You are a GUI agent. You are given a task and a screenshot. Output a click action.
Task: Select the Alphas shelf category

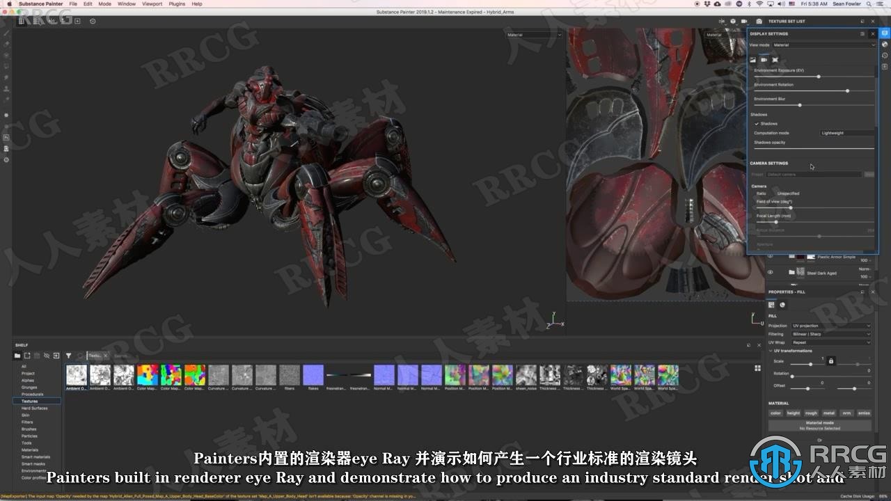(28, 380)
